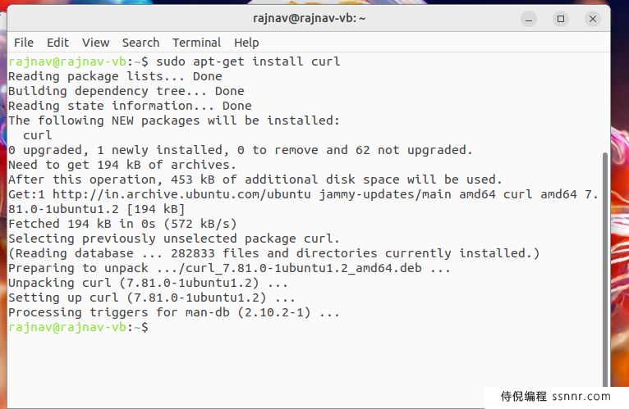This screenshot has height=409, width=629.
Task: Click 'Need to get 194 kB of archives.'
Action: click(122, 165)
